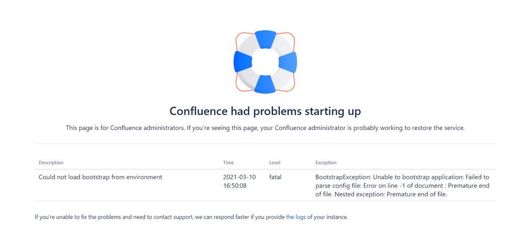Click the lifebuoy illustration icon
509x231 pixels.
pos(265,62)
